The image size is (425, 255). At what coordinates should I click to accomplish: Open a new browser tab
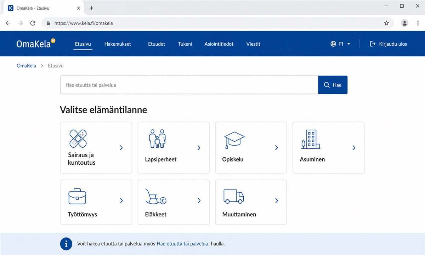tap(91, 8)
